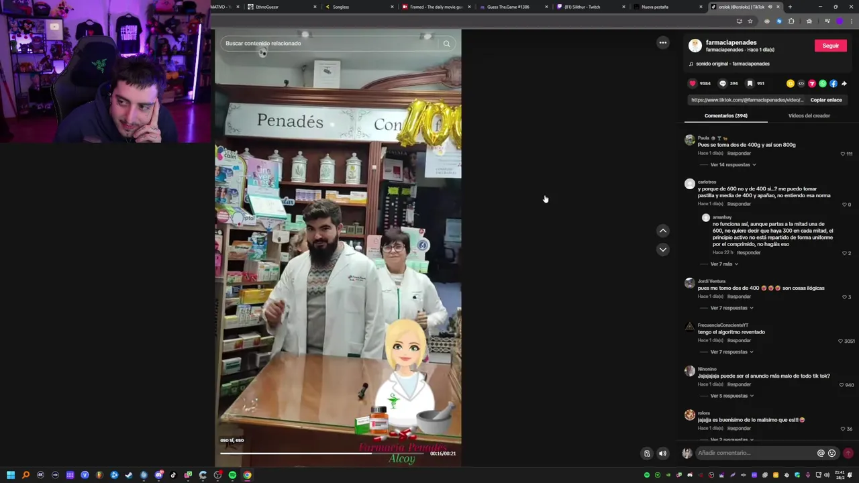The width and height of the screenshot is (859, 483).
Task: Go to the previous video with up arrow
Action: (x=662, y=230)
